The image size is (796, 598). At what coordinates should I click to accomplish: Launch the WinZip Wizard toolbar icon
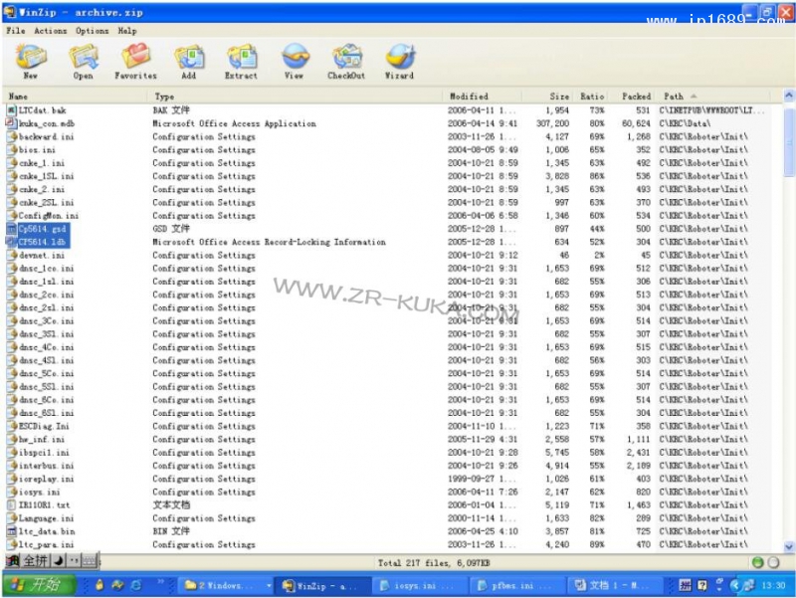tap(399, 62)
